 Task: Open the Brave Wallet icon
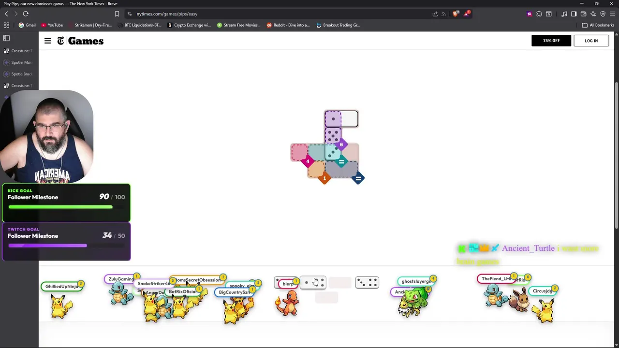[x=584, y=14]
